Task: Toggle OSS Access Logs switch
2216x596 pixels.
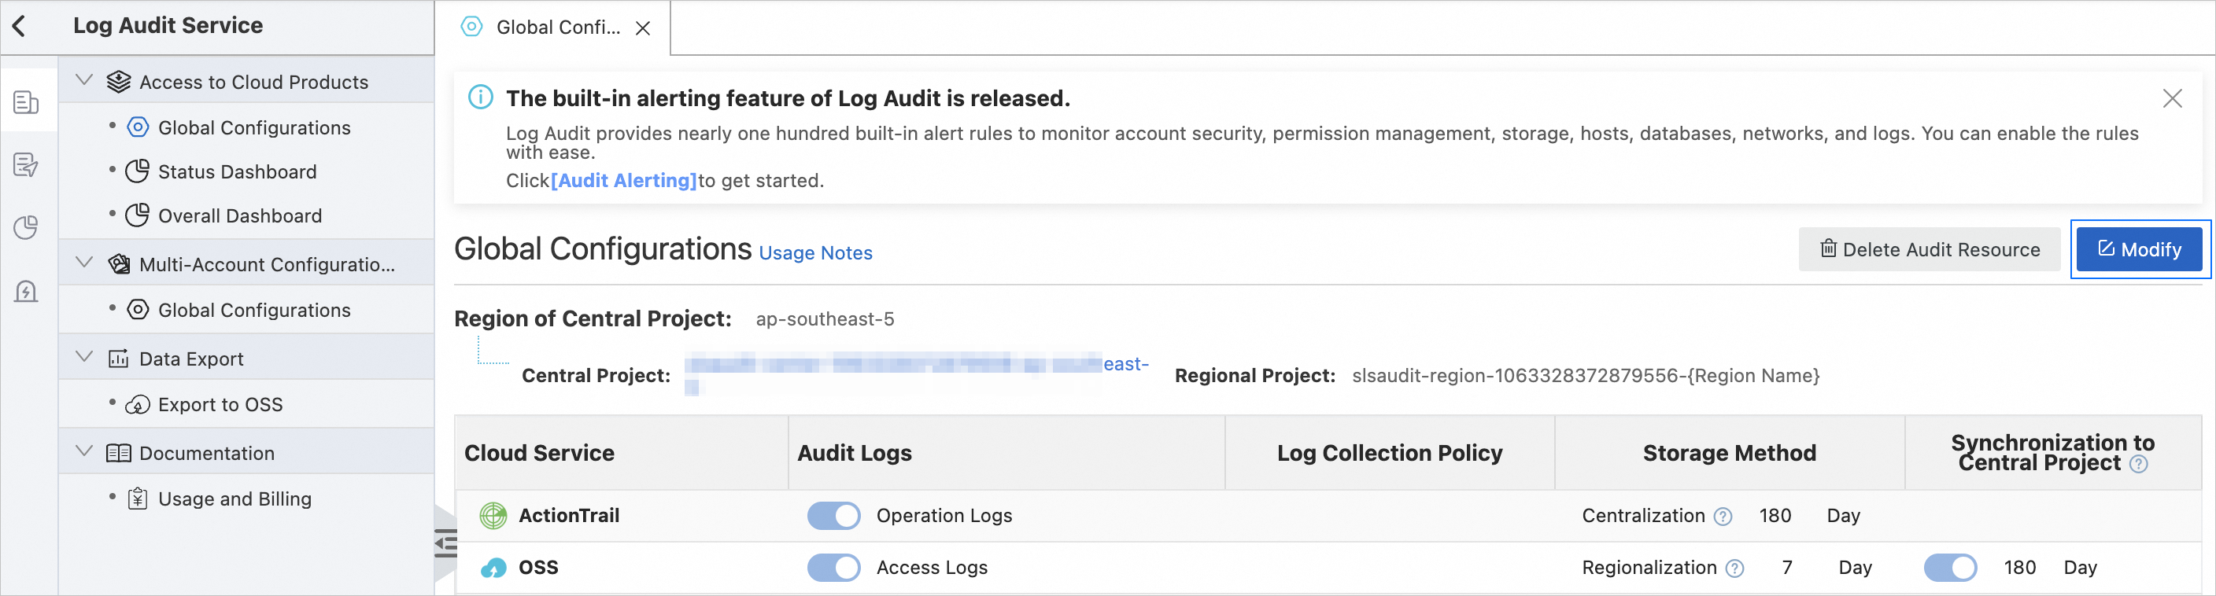Action: 833,568
